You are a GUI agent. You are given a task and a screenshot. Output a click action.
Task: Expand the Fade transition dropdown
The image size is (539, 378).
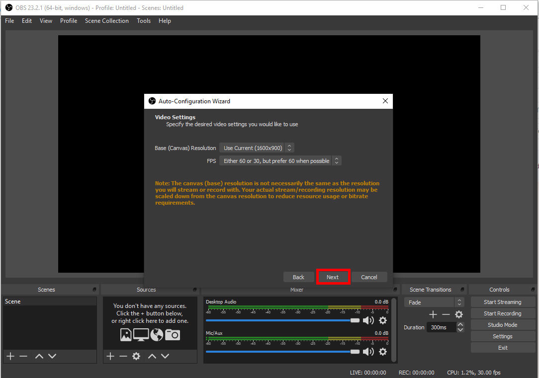pos(434,302)
